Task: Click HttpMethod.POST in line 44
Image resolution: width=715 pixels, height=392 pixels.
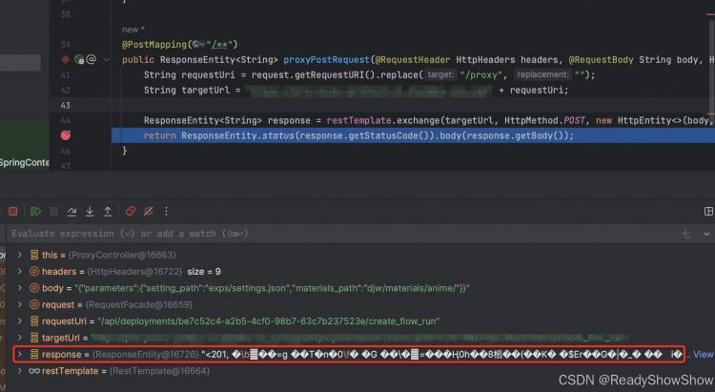Action: 544,120
